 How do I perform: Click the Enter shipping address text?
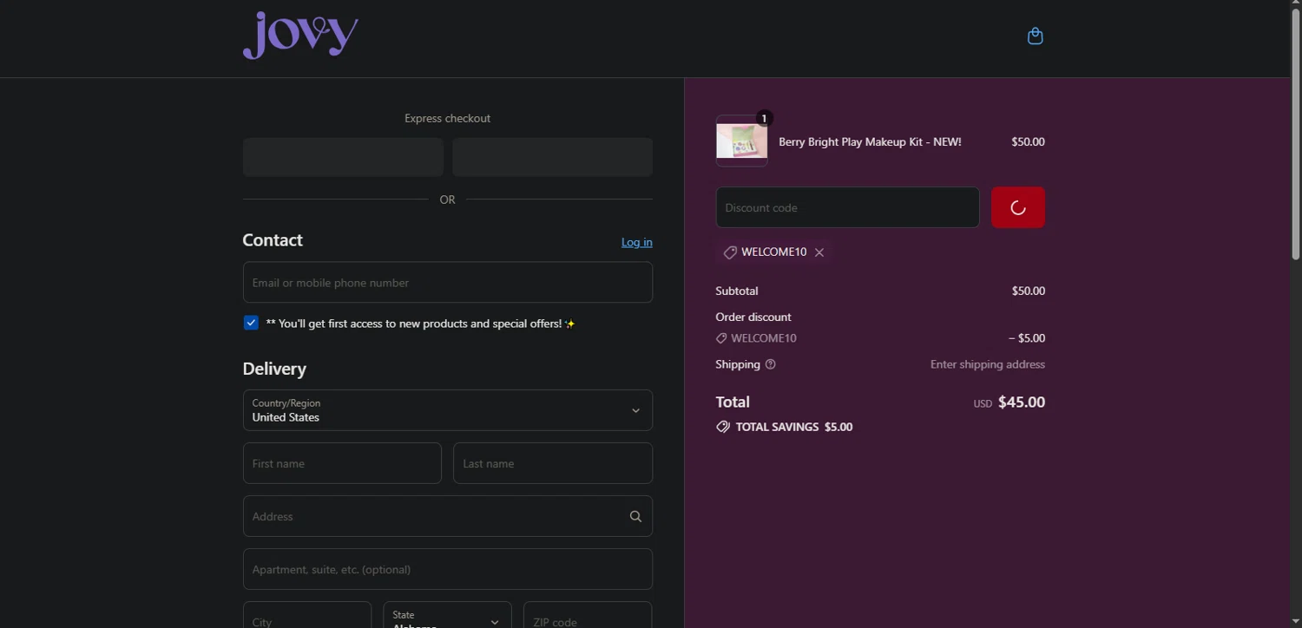[988, 364]
